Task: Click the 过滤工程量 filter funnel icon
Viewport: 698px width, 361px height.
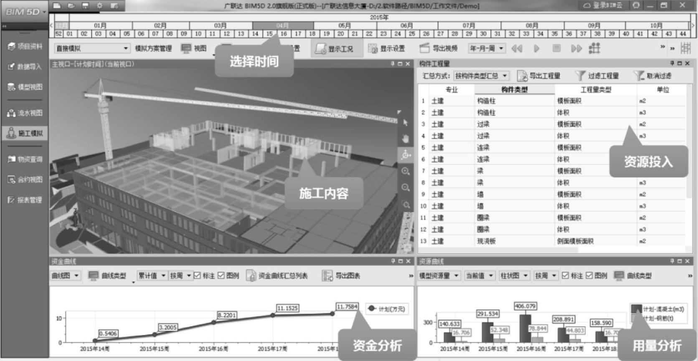Action: click(x=580, y=76)
